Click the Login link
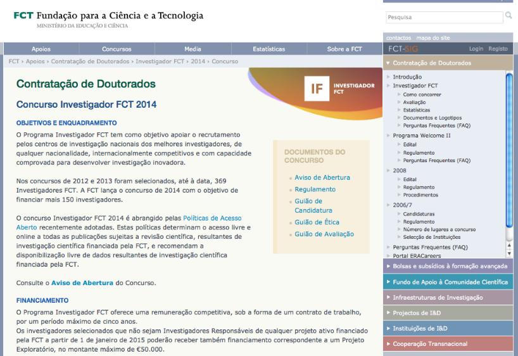 [x=476, y=49]
